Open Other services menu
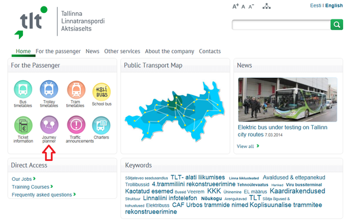 tap(122, 52)
